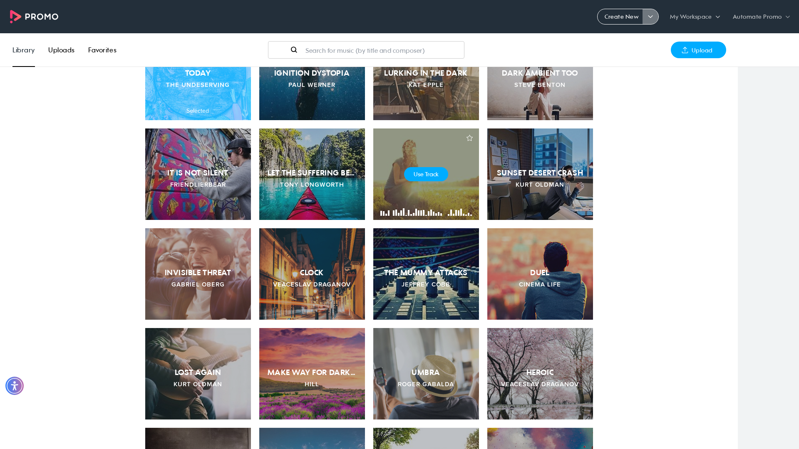The height and width of the screenshot is (449, 799).
Task: Open the My Workspace menu
Action: (x=695, y=17)
